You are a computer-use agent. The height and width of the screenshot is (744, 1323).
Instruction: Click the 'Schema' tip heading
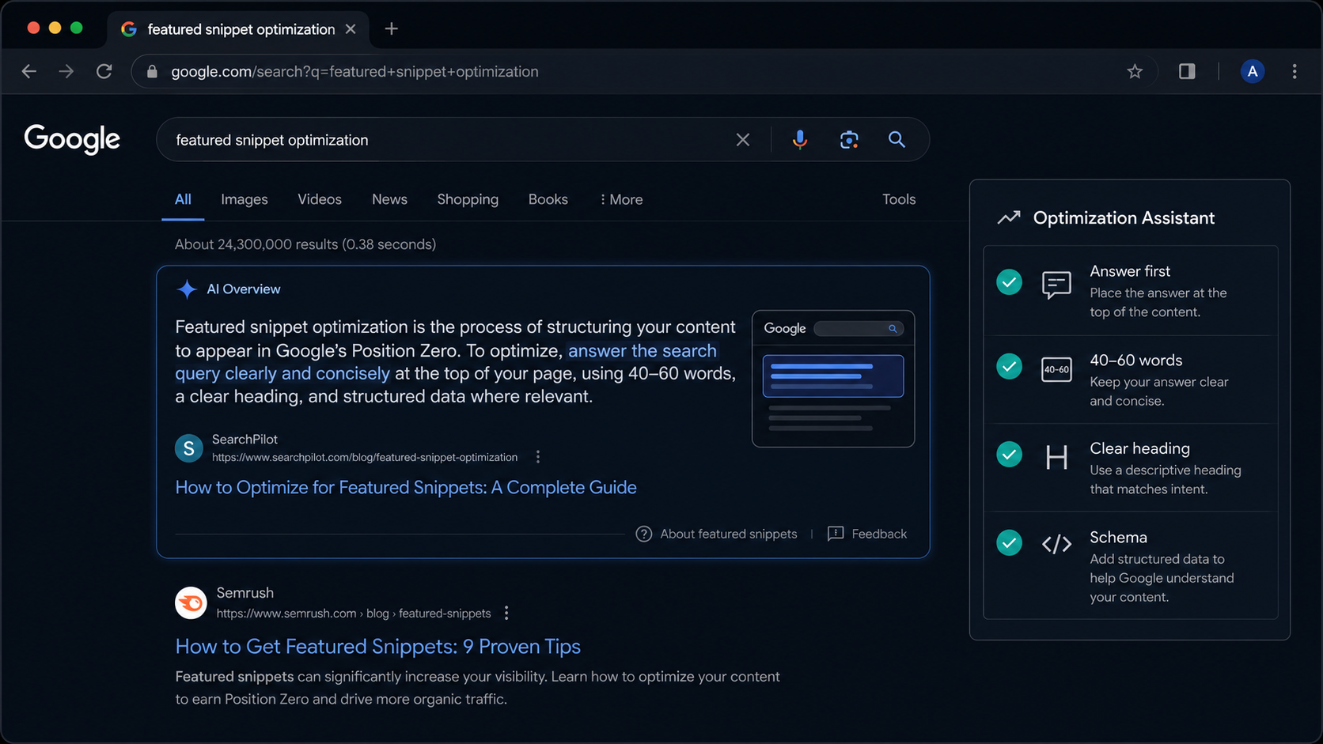(1118, 537)
